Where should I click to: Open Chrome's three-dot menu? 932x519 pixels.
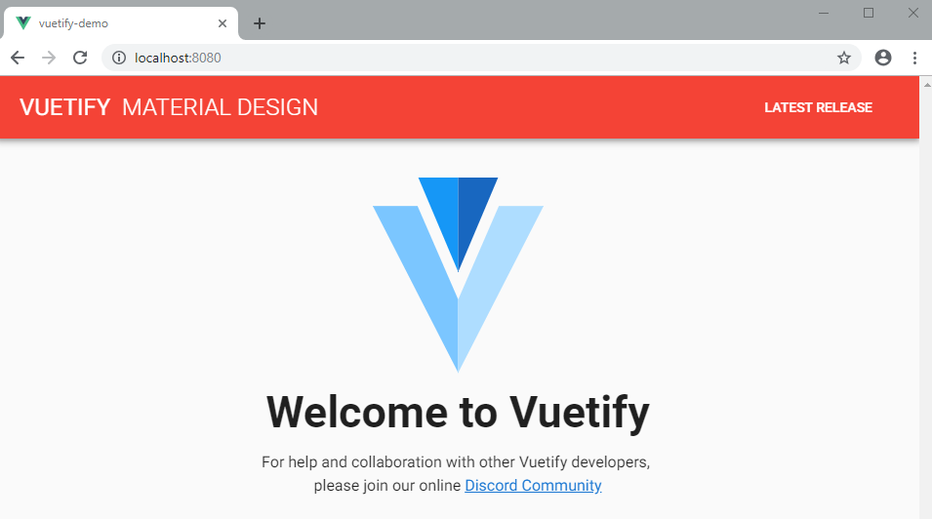914,58
